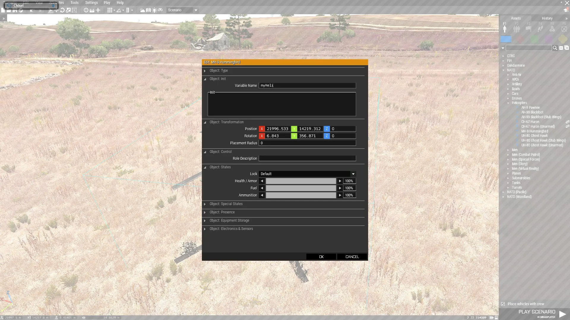Viewport: 570px width, 320px height.
Task: Open the Settings menu
Action: 91,3
